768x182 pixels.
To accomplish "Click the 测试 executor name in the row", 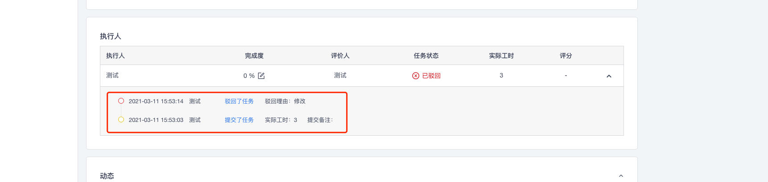I will click(112, 75).
